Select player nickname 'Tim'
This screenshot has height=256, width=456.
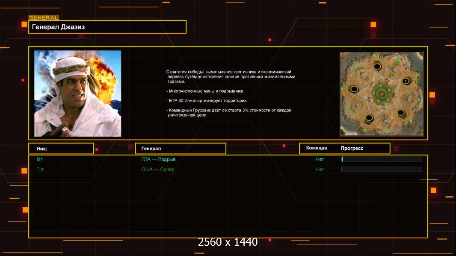point(40,169)
